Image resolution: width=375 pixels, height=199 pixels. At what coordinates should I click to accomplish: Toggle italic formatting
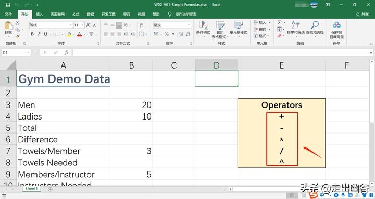[x=39, y=34]
